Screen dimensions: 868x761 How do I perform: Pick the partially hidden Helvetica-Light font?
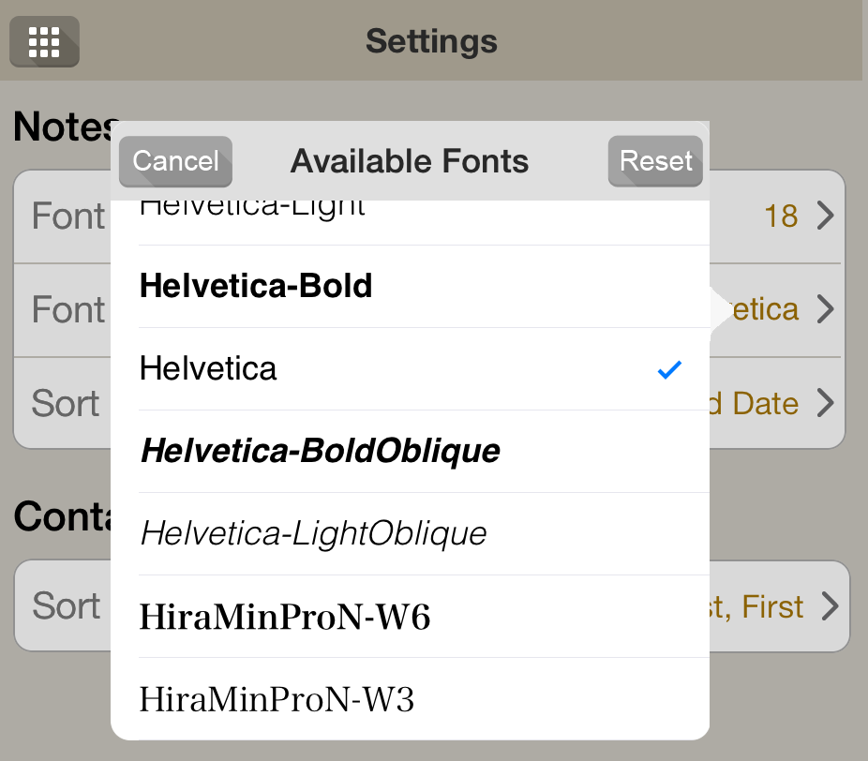(x=411, y=222)
